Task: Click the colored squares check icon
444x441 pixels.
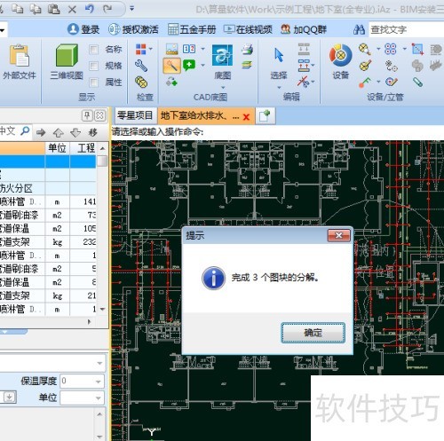Action: pos(141,50)
